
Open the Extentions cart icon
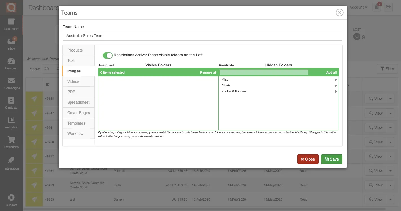coord(11,142)
